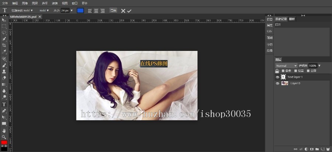Open the 文件 menu

click(5, 3)
